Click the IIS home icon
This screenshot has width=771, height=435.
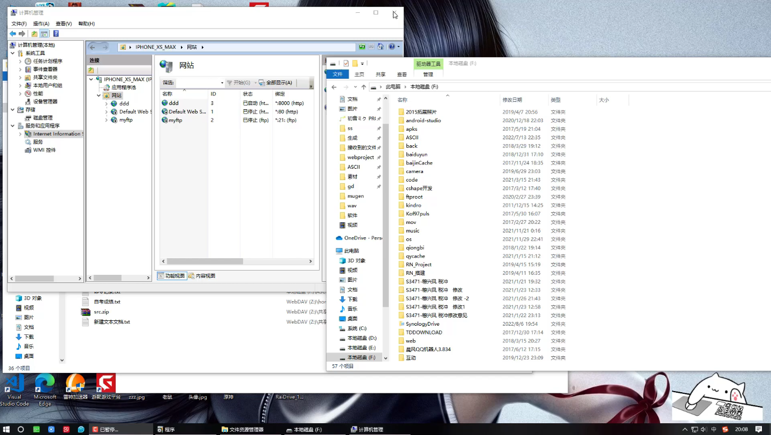tap(380, 47)
